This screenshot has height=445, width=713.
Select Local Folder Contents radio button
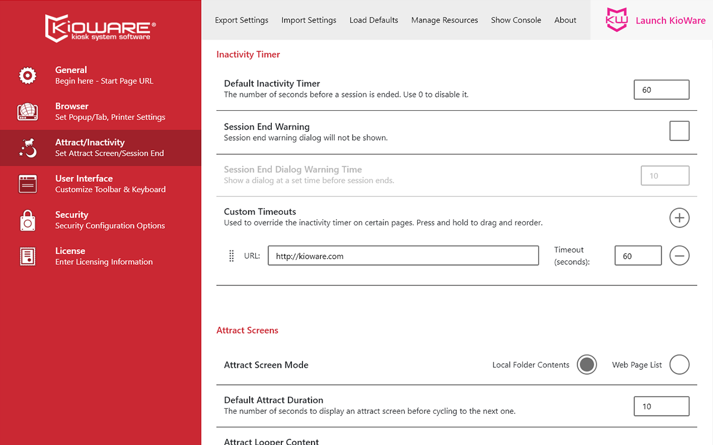click(x=587, y=365)
